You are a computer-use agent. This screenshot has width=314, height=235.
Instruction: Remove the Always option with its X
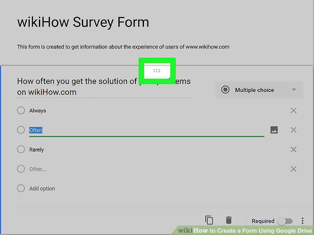pyautogui.click(x=293, y=110)
